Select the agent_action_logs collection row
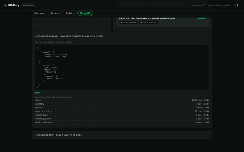The width and height of the screenshot is (244, 152). (x=122, y=111)
